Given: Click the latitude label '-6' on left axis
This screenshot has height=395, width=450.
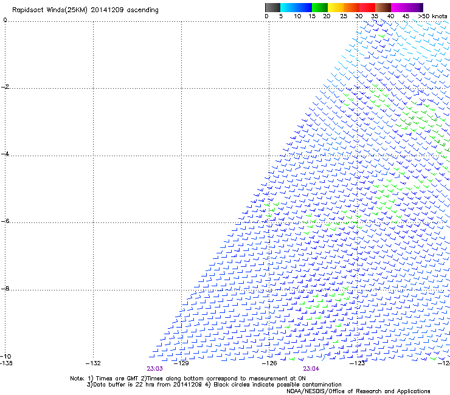Looking at the screenshot, I should [x=5, y=221].
